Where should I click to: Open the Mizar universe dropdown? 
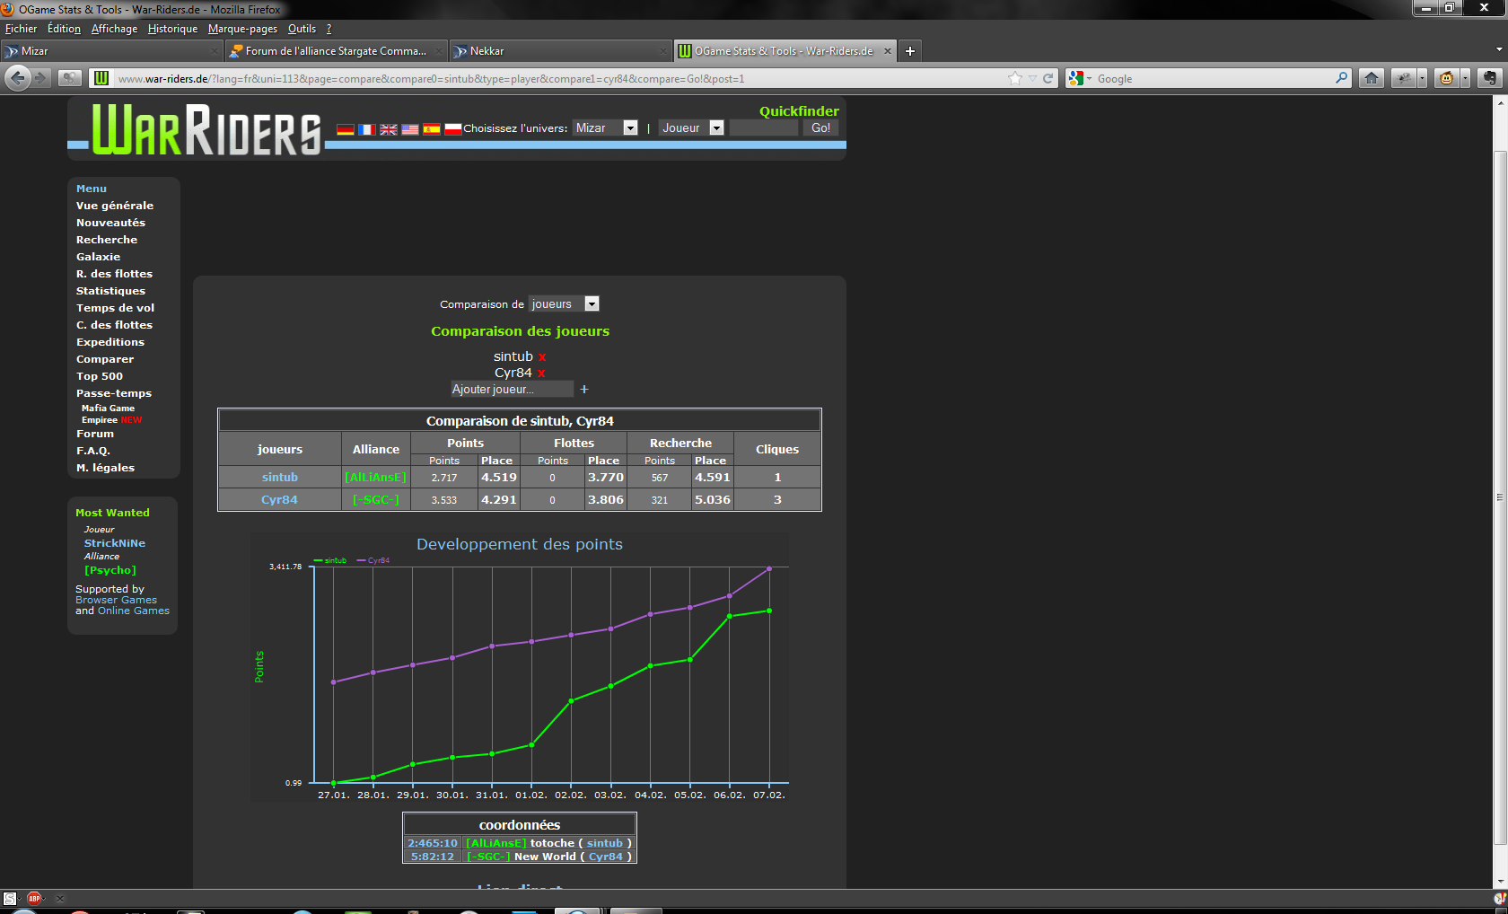606,127
